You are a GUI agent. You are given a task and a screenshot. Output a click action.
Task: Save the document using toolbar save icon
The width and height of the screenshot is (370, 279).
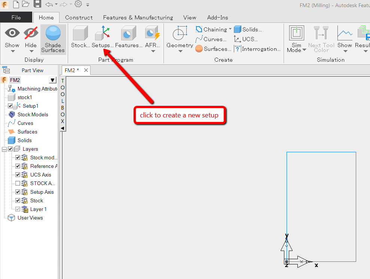37,4
